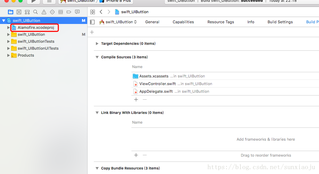319x174 pixels.
Task: Go back with the left chevron
Action: point(101,12)
